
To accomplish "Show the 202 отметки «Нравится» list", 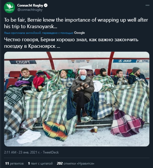I will coord(76,163).
